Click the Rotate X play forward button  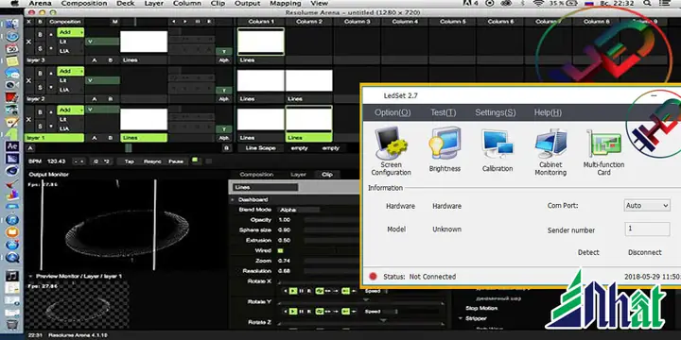point(293,291)
